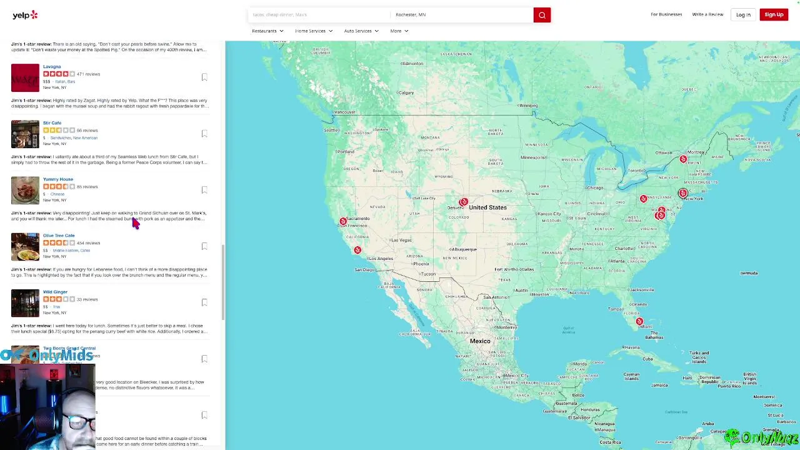Click the Middle Eastern, Cafes category link
This screenshot has width=800, height=450.
point(71,250)
